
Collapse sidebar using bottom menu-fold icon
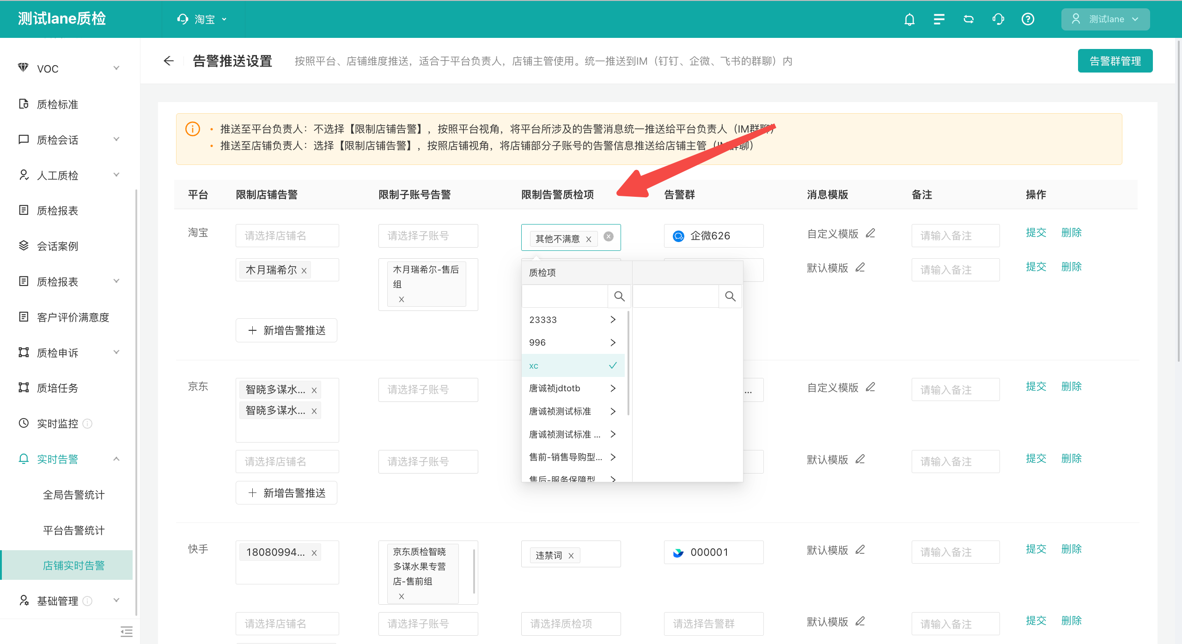(126, 632)
